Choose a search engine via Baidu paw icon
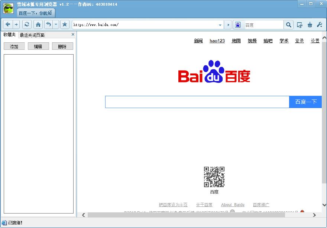 (x=238, y=25)
